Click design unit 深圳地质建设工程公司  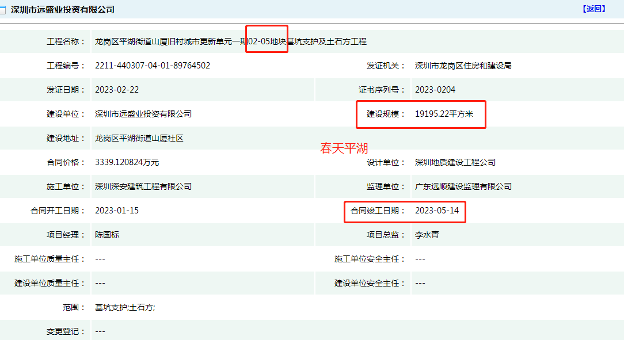455,162
